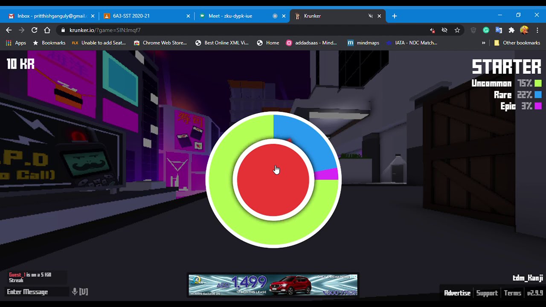Click the Enter Message chat field

[37, 292]
